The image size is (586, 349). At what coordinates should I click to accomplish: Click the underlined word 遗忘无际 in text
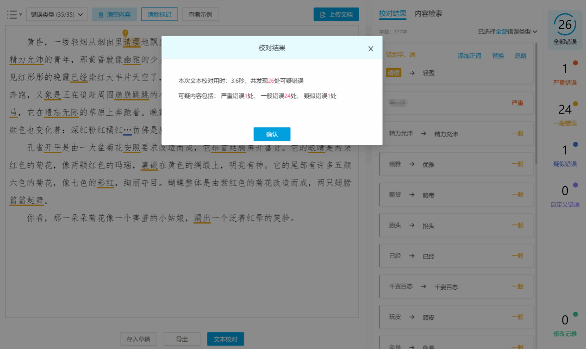[62, 112]
